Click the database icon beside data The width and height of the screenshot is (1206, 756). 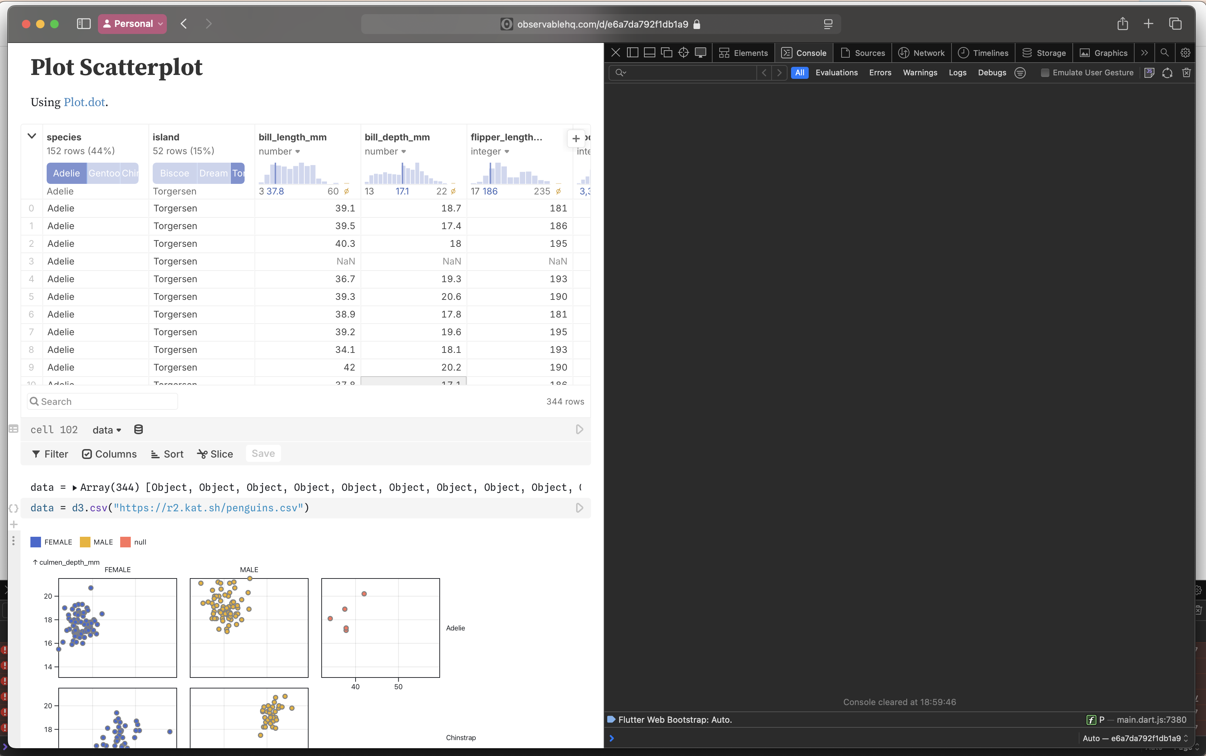pyautogui.click(x=139, y=430)
